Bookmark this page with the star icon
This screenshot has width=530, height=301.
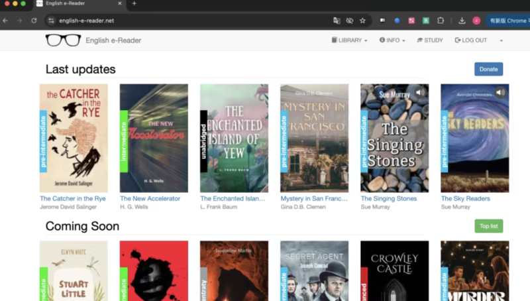coord(362,21)
